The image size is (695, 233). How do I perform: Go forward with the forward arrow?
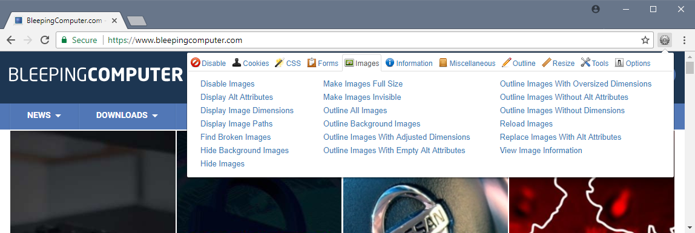point(27,41)
